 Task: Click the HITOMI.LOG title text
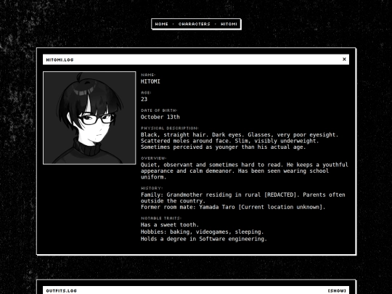click(60, 60)
